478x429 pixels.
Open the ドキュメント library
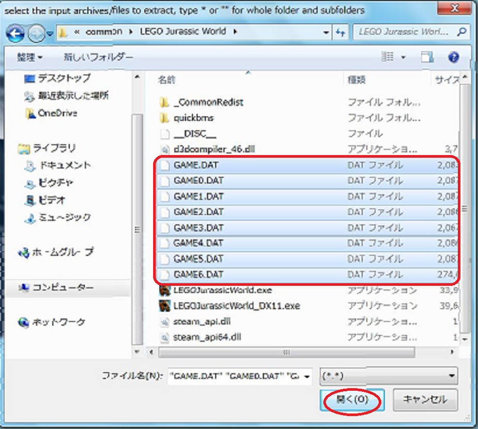click(58, 166)
